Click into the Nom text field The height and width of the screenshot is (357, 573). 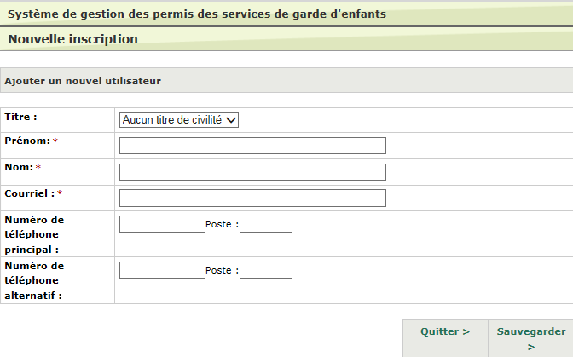(252, 172)
